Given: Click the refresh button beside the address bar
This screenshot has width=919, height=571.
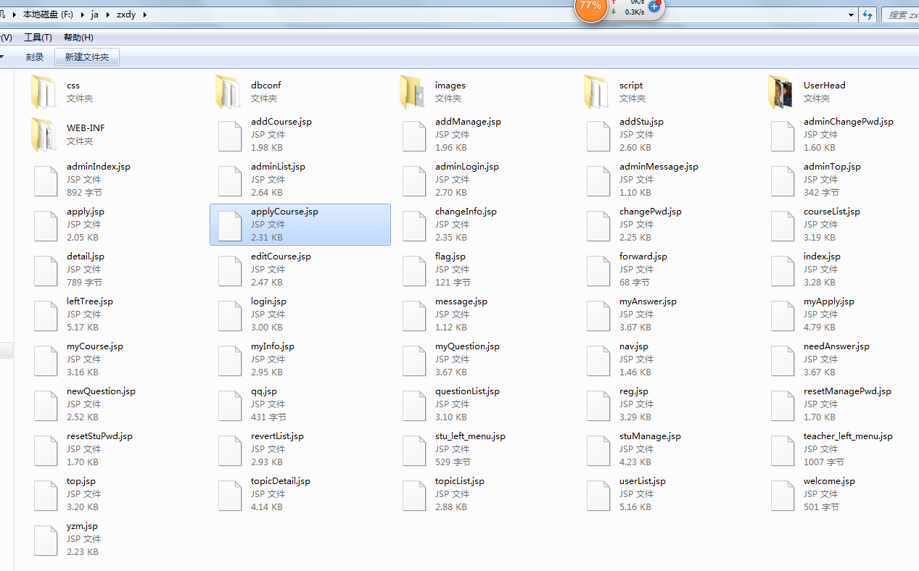Looking at the screenshot, I should pos(868,14).
